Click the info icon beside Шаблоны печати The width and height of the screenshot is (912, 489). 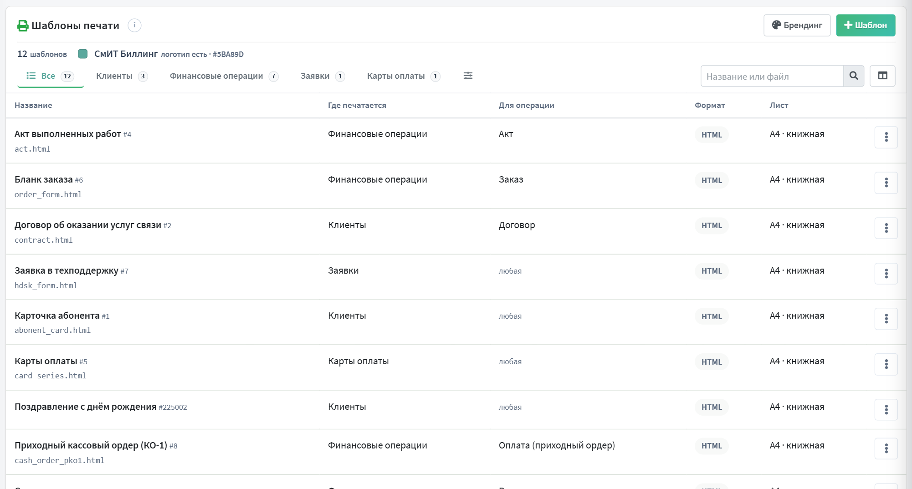134,25
